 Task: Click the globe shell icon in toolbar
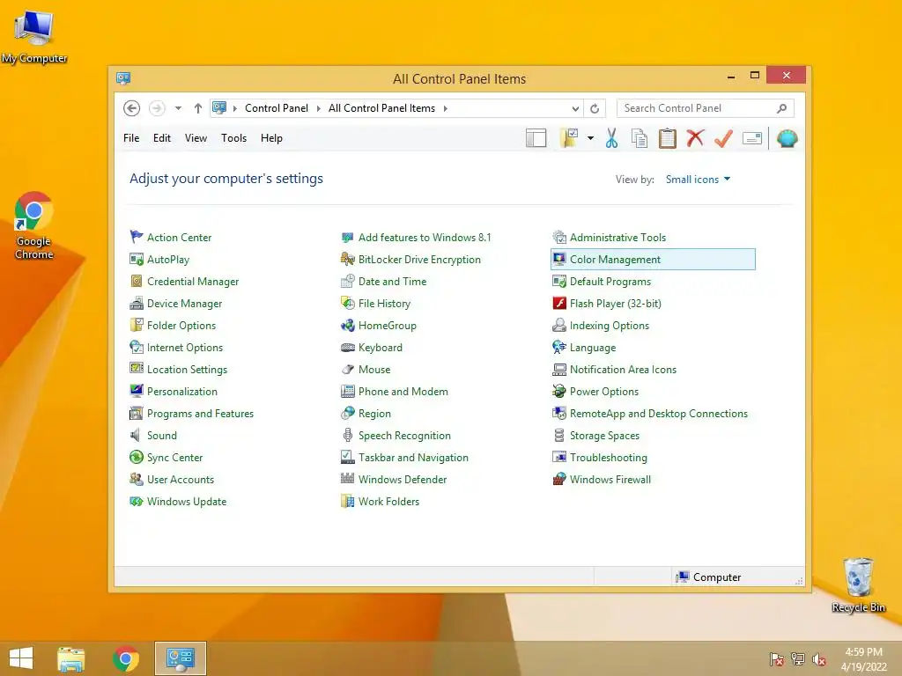(787, 138)
